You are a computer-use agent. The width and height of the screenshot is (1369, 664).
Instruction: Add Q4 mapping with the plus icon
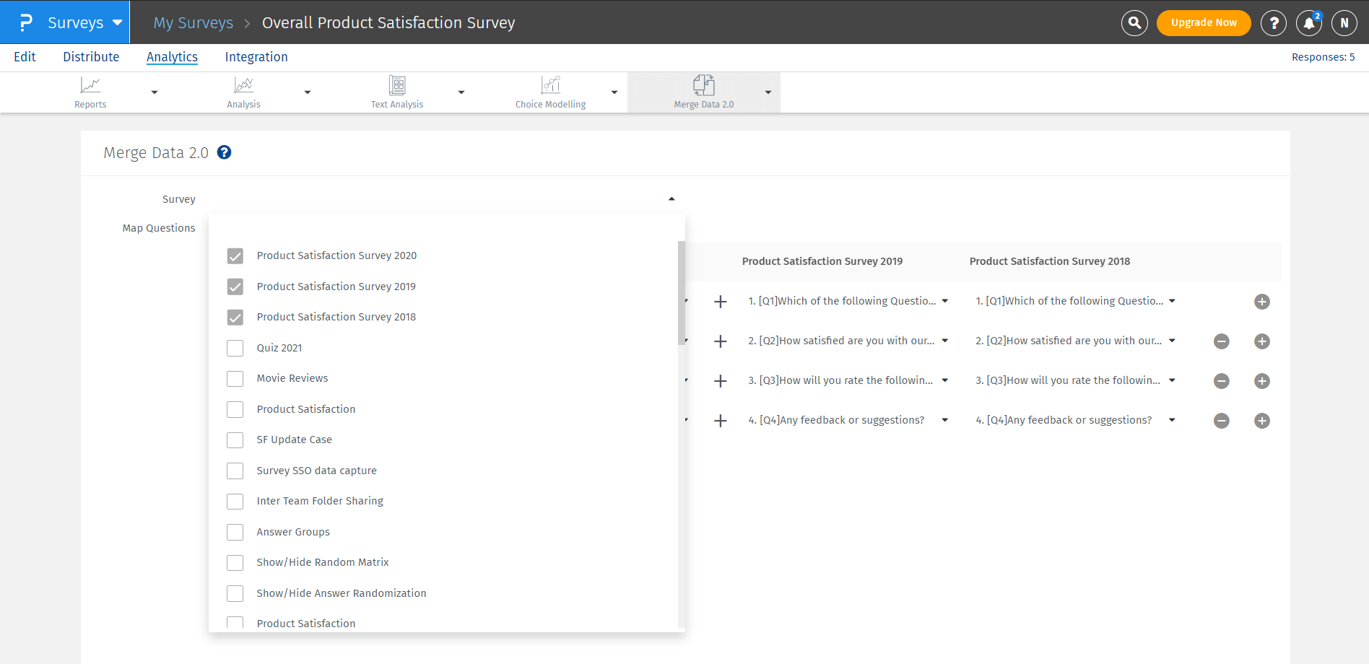click(x=1262, y=421)
